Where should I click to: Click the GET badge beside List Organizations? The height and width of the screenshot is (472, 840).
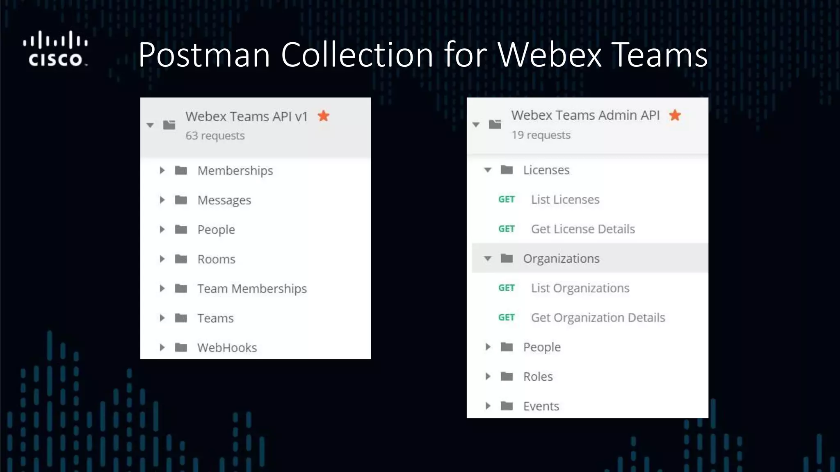[507, 288]
